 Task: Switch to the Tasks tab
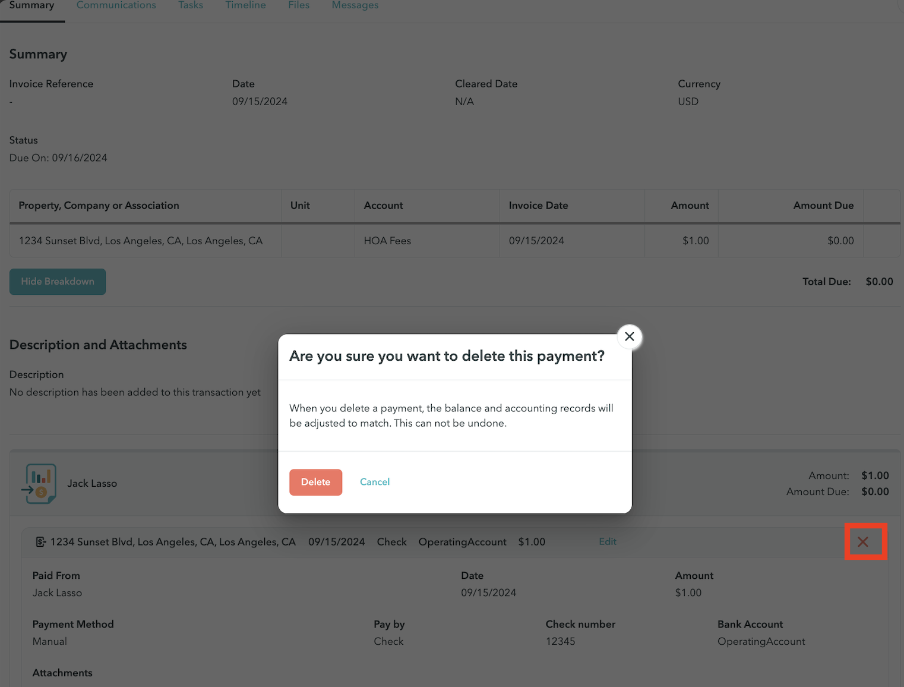pos(191,5)
